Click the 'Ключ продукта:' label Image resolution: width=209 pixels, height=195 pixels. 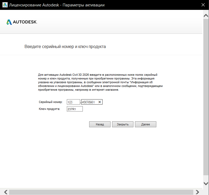coord(50,109)
